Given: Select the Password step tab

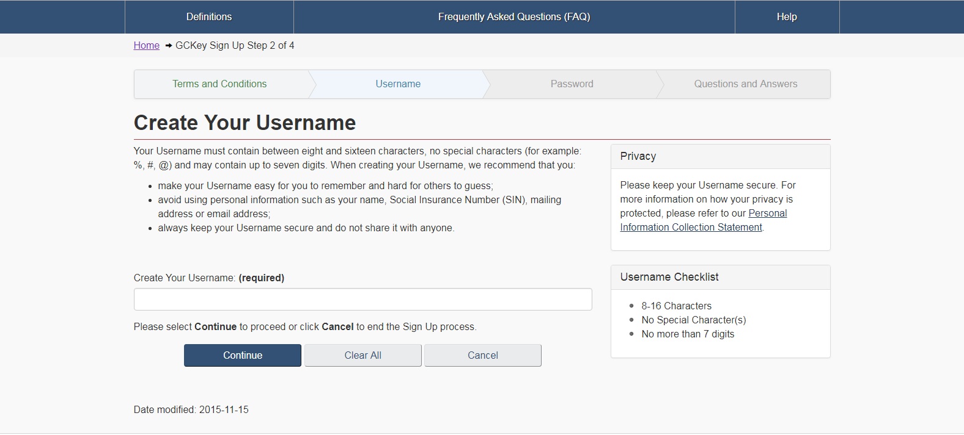Looking at the screenshot, I should click(572, 84).
